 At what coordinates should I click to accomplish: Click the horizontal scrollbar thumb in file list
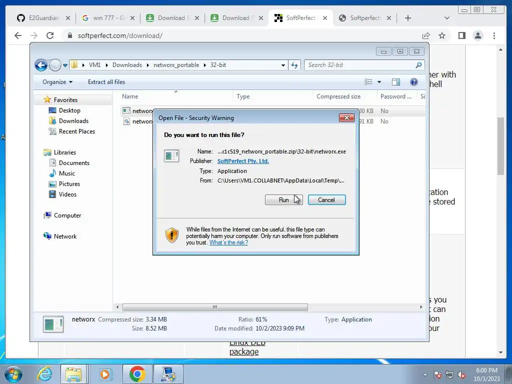click(215, 307)
